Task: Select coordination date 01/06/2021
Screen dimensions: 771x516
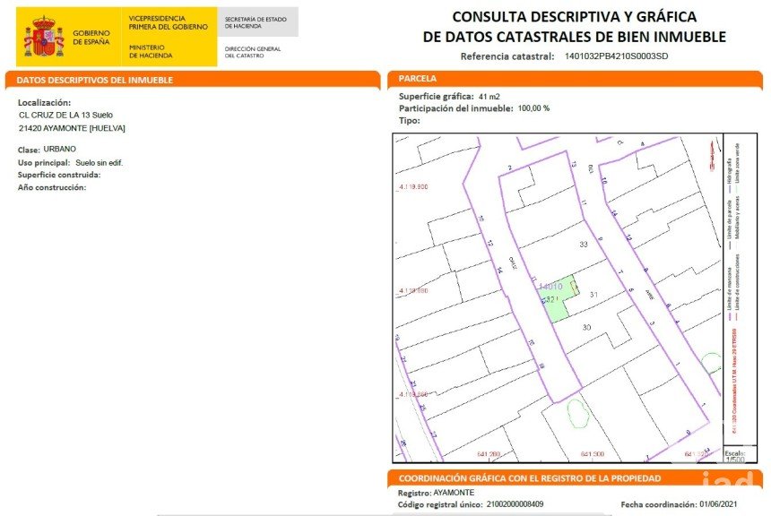Action: pos(718,504)
